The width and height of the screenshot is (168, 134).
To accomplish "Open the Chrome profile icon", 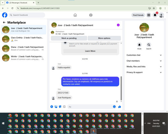I will (x=160, y=8).
